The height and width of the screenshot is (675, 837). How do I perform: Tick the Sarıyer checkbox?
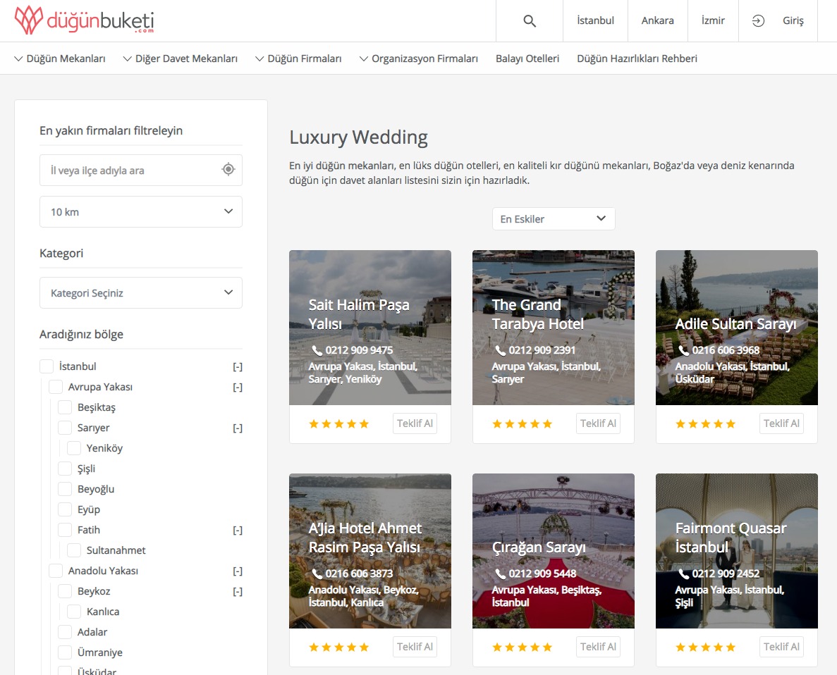point(65,428)
